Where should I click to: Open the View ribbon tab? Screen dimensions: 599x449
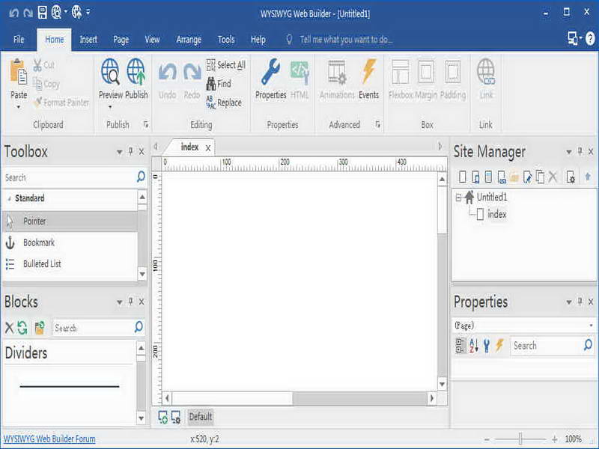152,40
